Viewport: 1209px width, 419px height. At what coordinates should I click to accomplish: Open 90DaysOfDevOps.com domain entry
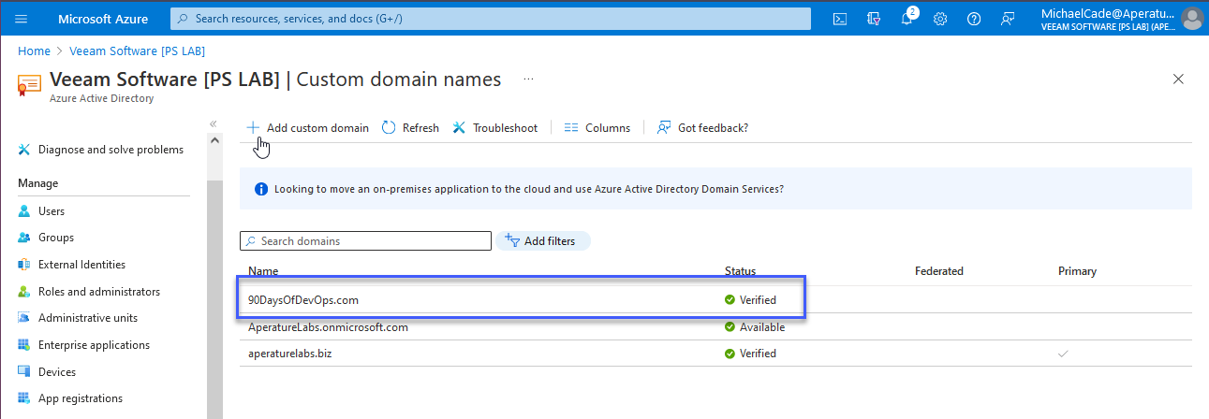click(x=303, y=300)
